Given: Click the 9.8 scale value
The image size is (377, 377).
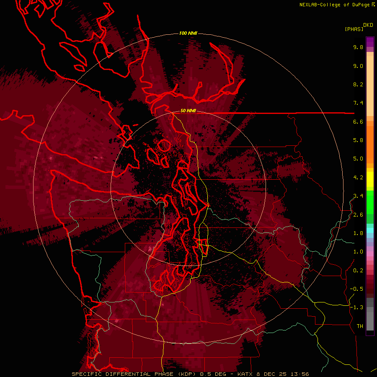Looking at the screenshot, I should [x=358, y=47].
